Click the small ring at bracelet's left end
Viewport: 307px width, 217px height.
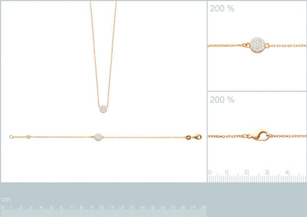[x=11, y=137]
